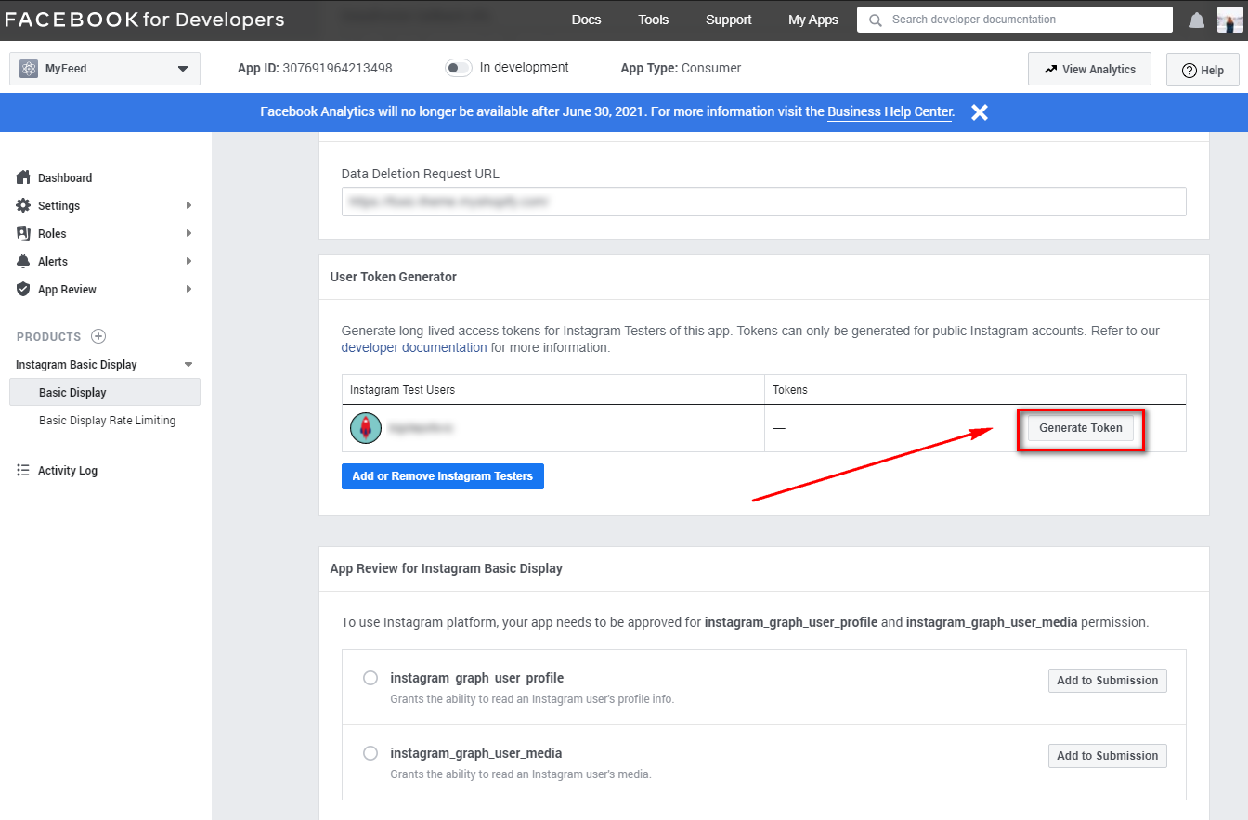Viewport: 1248px width, 820px height.
Task: Click the Data Deletion Request URL field
Action: pos(763,202)
